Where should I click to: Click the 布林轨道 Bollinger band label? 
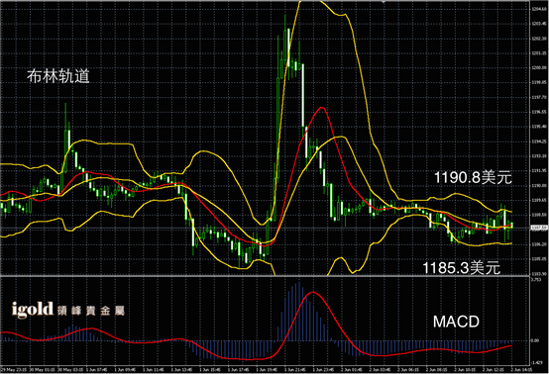click(58, 76)
